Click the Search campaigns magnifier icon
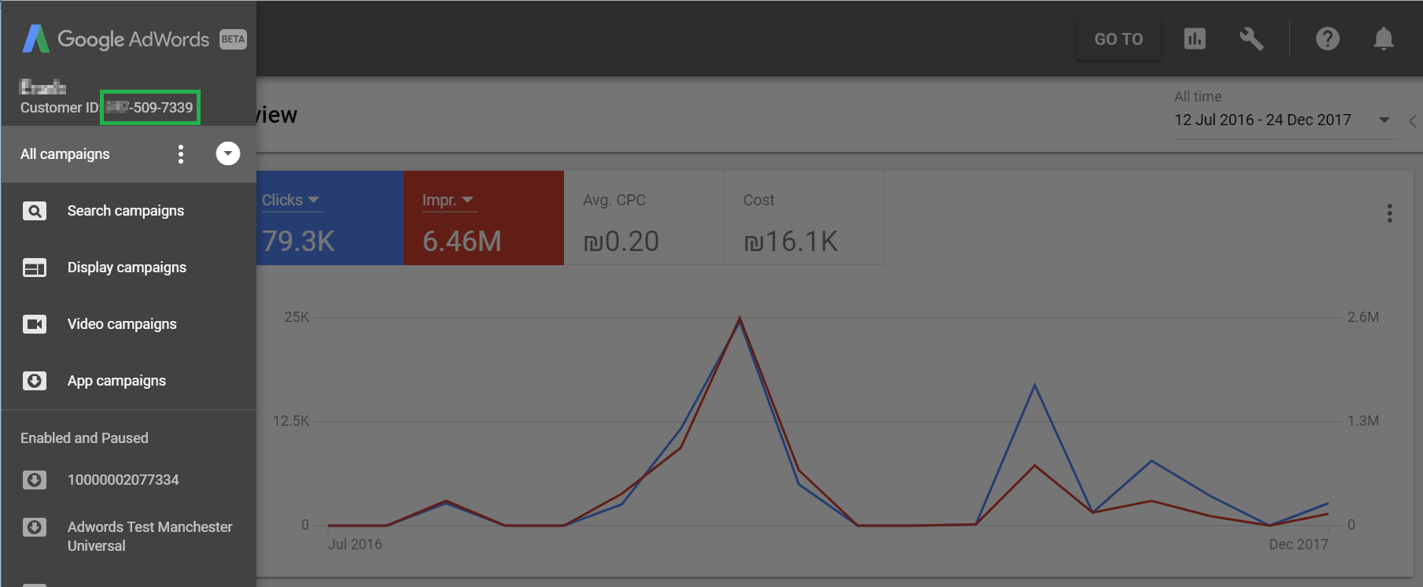Image resolution: width=1423 pixels, height=587 pixels. click(x=35, y=211)
